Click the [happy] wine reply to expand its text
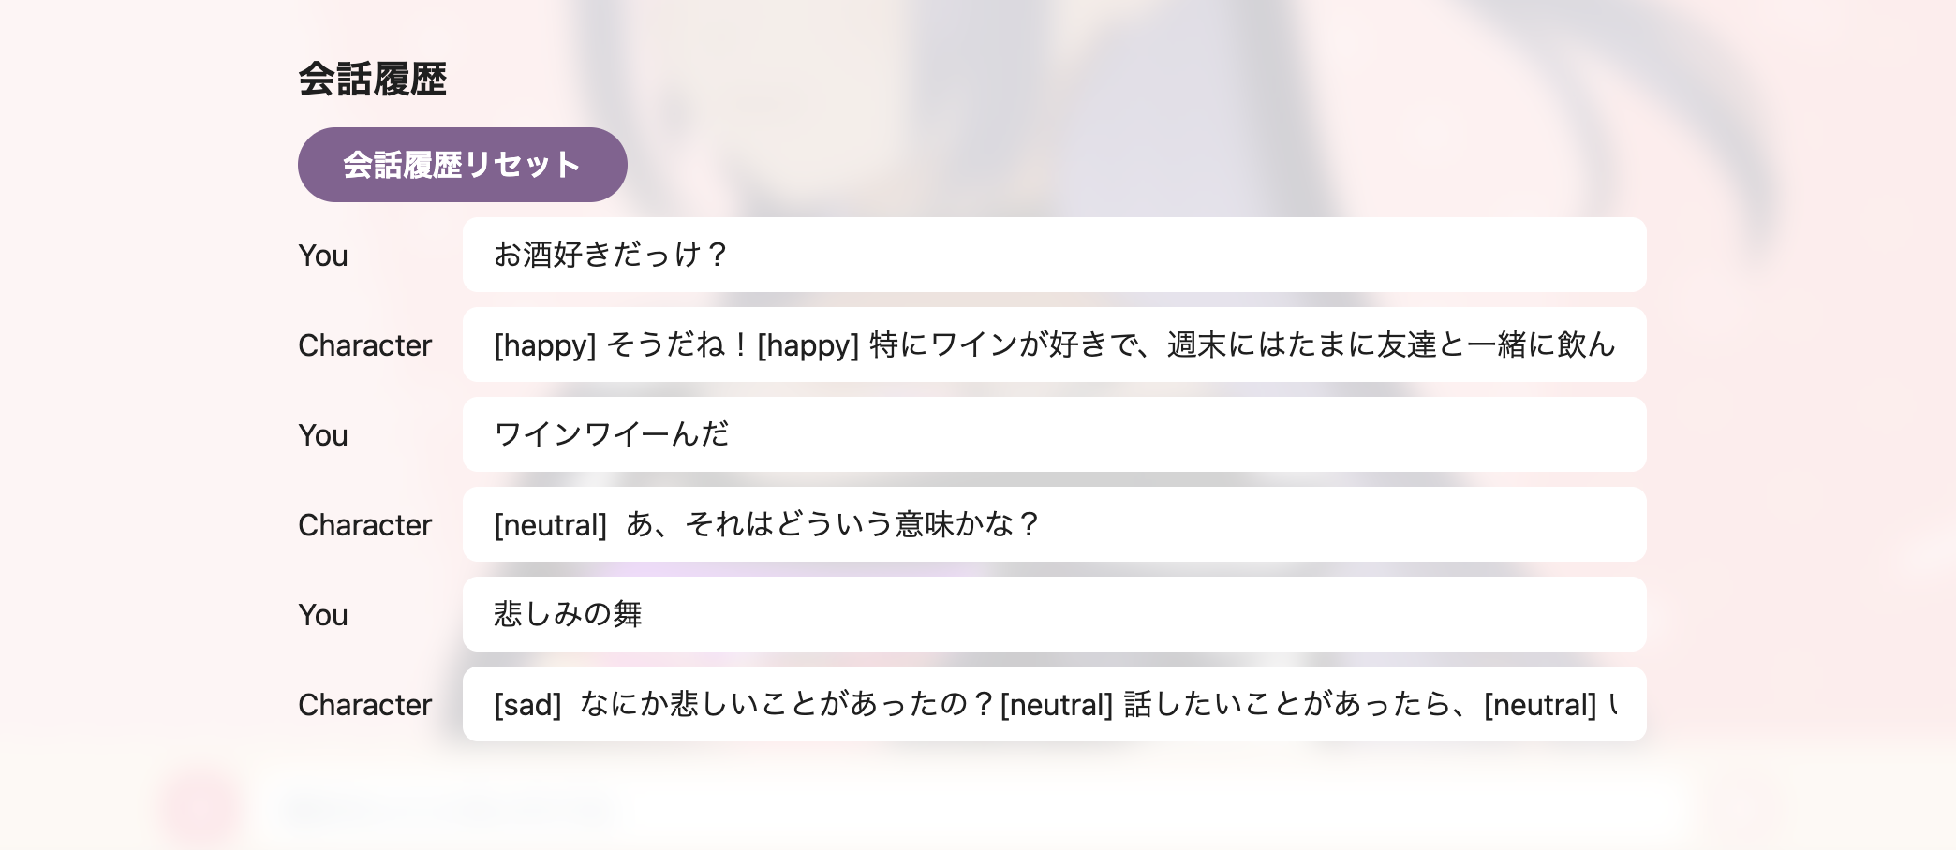1956x850 pixels. [x=1054, y=344]
